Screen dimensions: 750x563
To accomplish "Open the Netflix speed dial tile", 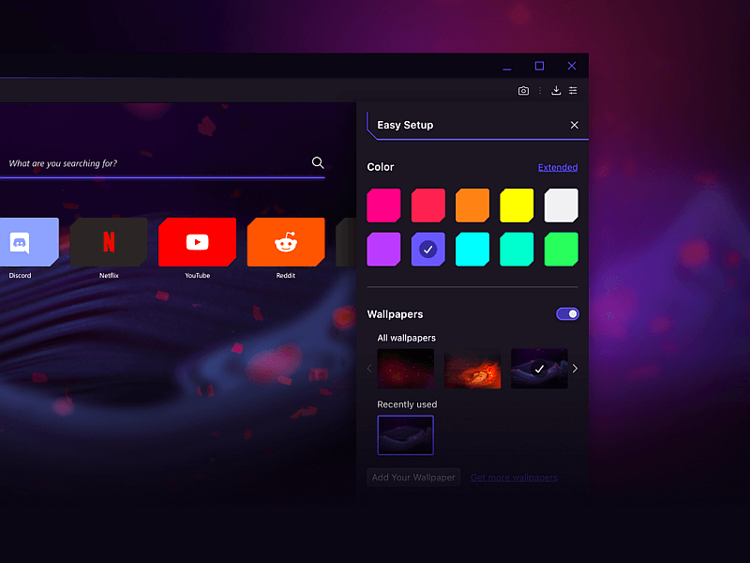I will click(x=109, y=242).
